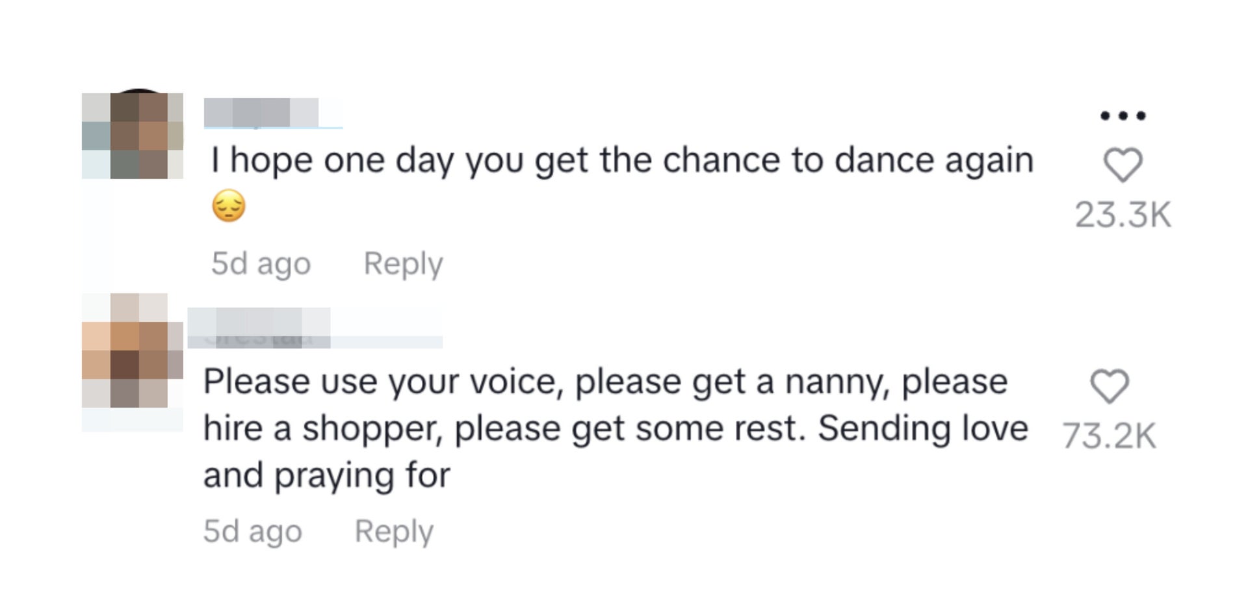Reply to the "dance again" comment
Screen dimensions: 1248x591
(x=403, y=264)
